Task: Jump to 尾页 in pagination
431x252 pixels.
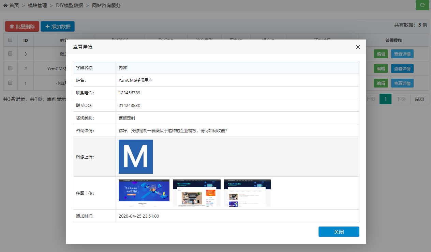Action: coord(419,99)
